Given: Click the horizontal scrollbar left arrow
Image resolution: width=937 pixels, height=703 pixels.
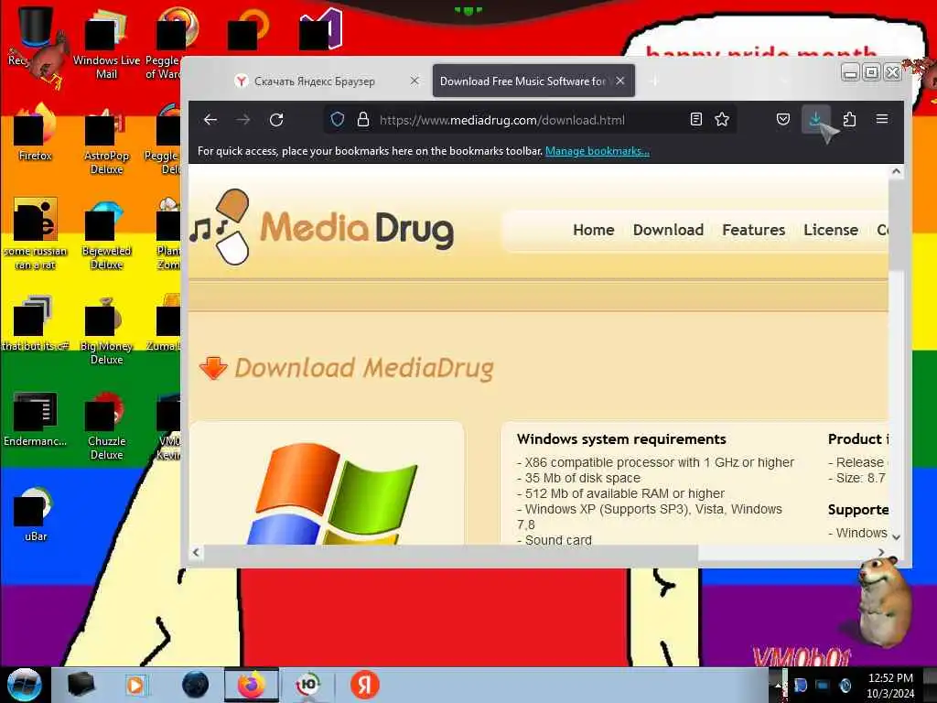Looking at the screenshot, I should tap(196, 552).
